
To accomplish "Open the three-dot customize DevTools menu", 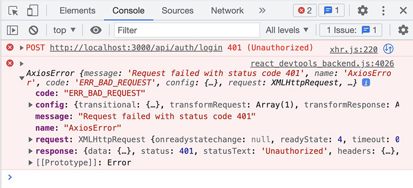I will coord(383,11).
